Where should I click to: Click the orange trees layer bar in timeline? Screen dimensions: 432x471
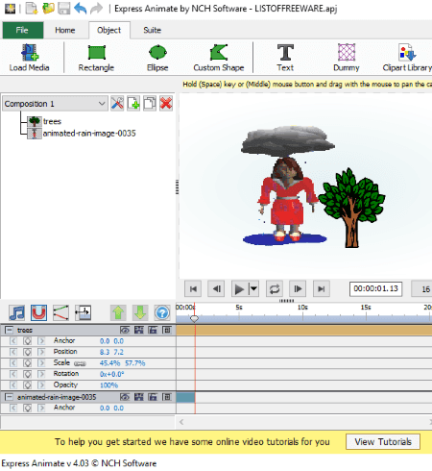[304, 330]
